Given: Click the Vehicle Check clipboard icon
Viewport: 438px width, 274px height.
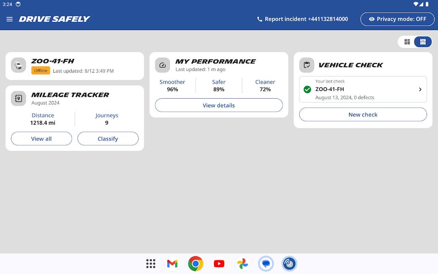Looking at the screenshot, I should tap(307, 65).
